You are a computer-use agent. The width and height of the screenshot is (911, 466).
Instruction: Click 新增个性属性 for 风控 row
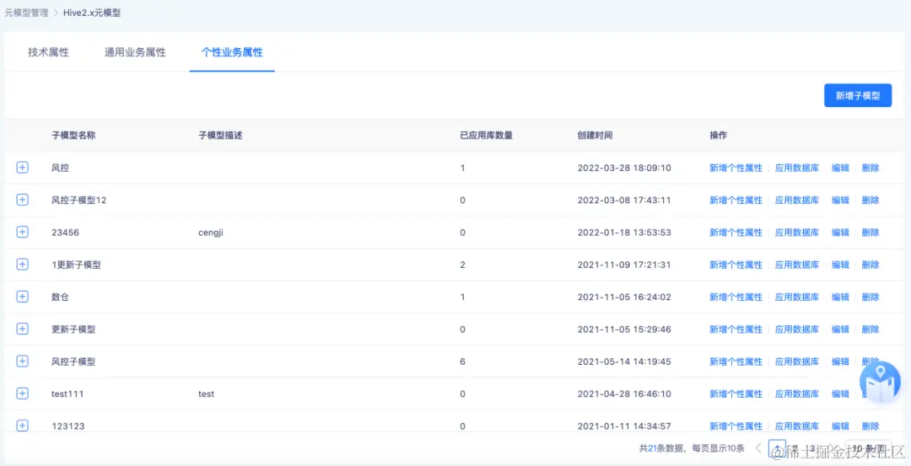coord(736,168)
